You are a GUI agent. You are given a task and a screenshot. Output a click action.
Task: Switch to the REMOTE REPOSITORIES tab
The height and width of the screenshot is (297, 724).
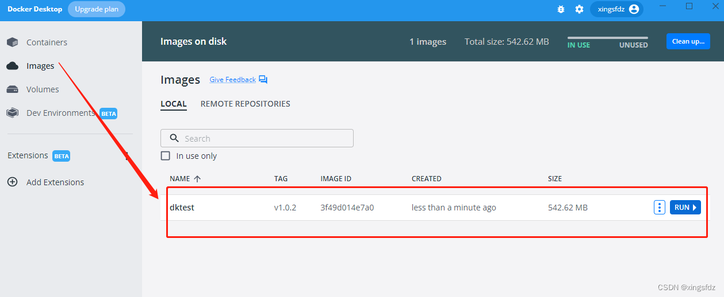point(246,104)
